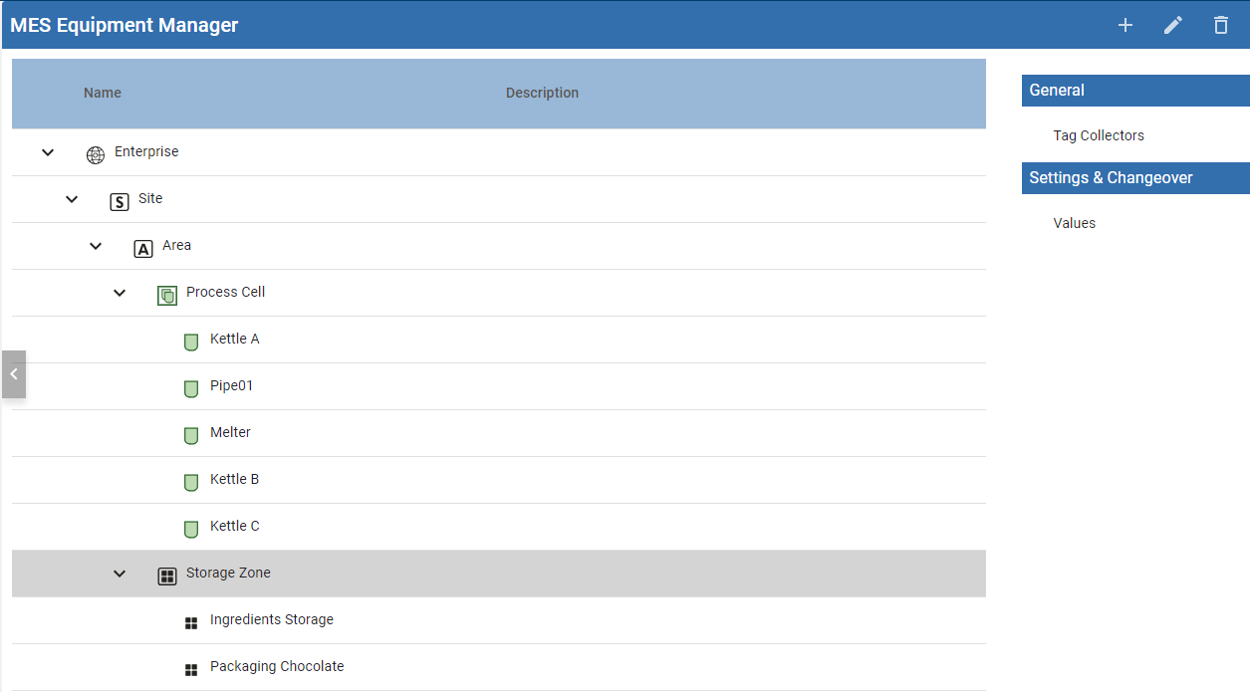Click the trash delete icon

[x=1221, y=25]
